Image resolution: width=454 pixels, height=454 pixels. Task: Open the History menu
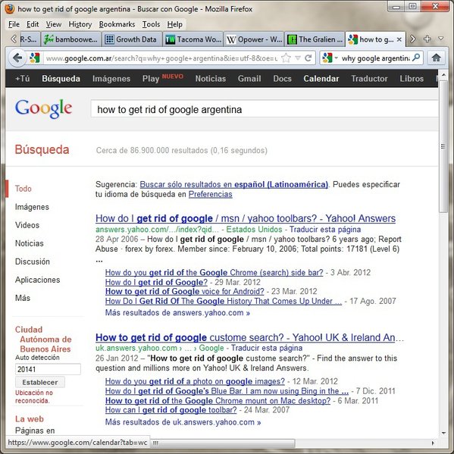[80, 24]
